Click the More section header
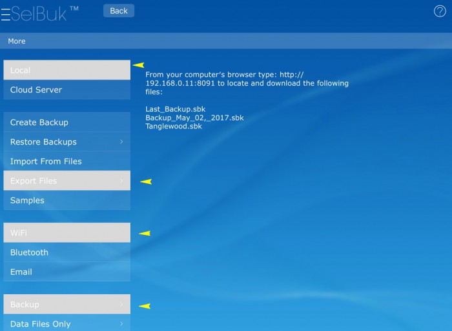 [17, 41]
